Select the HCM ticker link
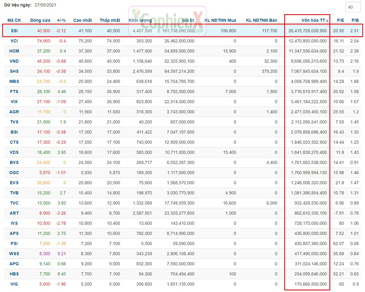Viewport: 365px width, 292px height. coord(14,51)
